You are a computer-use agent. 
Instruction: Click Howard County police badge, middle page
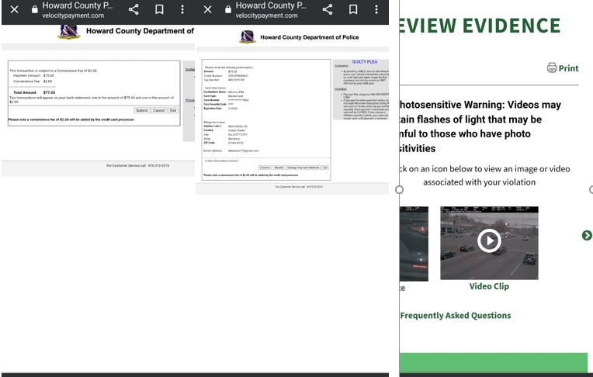(248, 37)
